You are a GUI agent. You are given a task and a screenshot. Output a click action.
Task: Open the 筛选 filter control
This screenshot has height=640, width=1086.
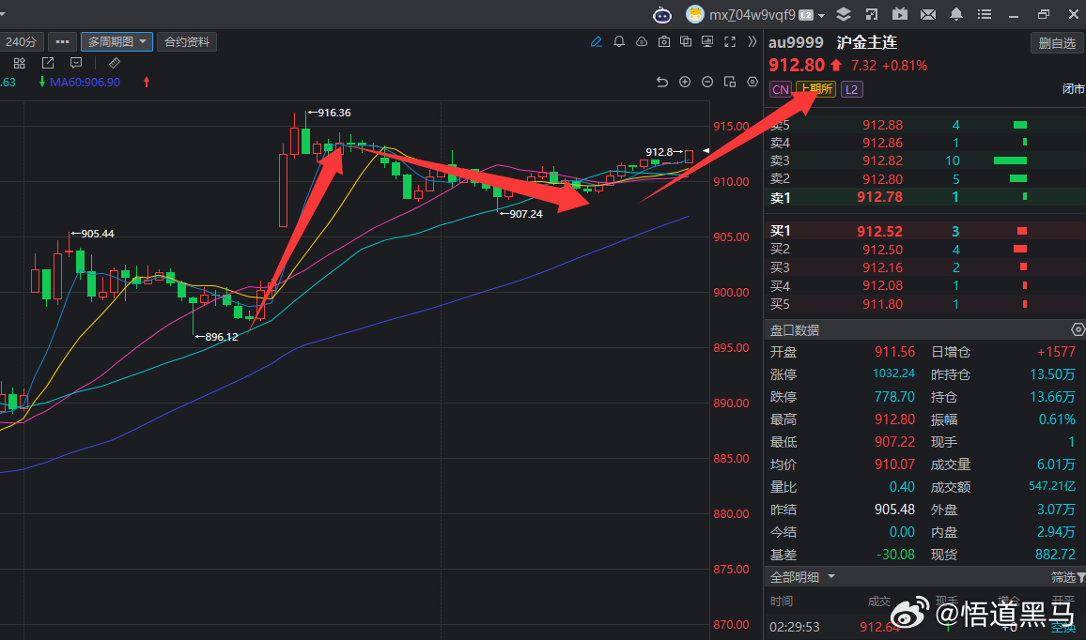point(1067,576)
